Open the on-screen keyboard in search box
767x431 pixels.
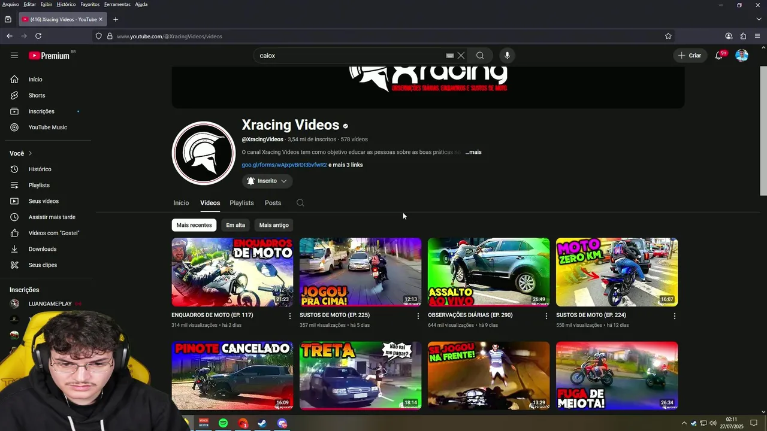(449, 56)
